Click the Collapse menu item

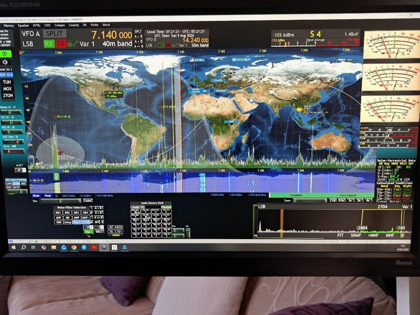click(59, 25)
